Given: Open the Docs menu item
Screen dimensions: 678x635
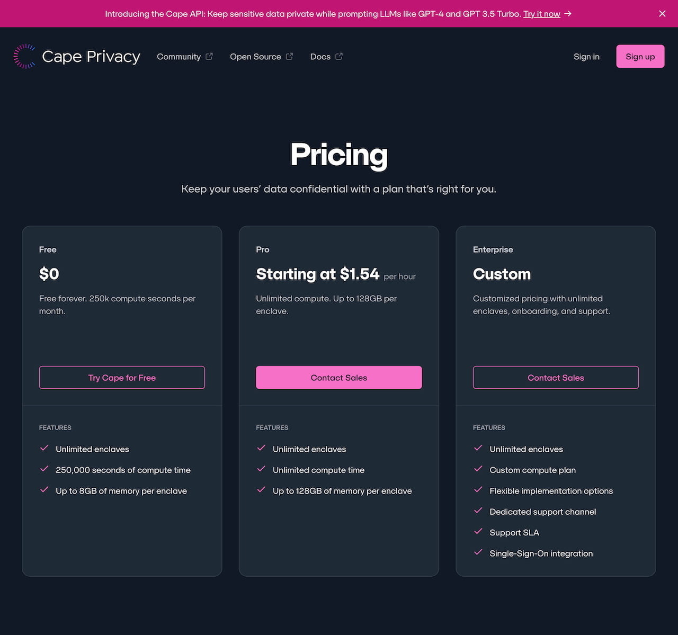Looking at the screenshot, I should point(320,56).
